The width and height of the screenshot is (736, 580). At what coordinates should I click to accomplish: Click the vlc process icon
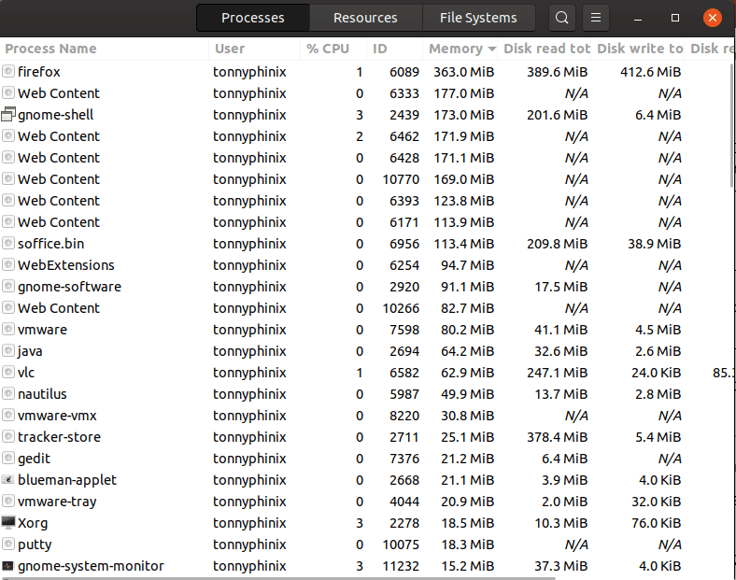tap(8, 372)
